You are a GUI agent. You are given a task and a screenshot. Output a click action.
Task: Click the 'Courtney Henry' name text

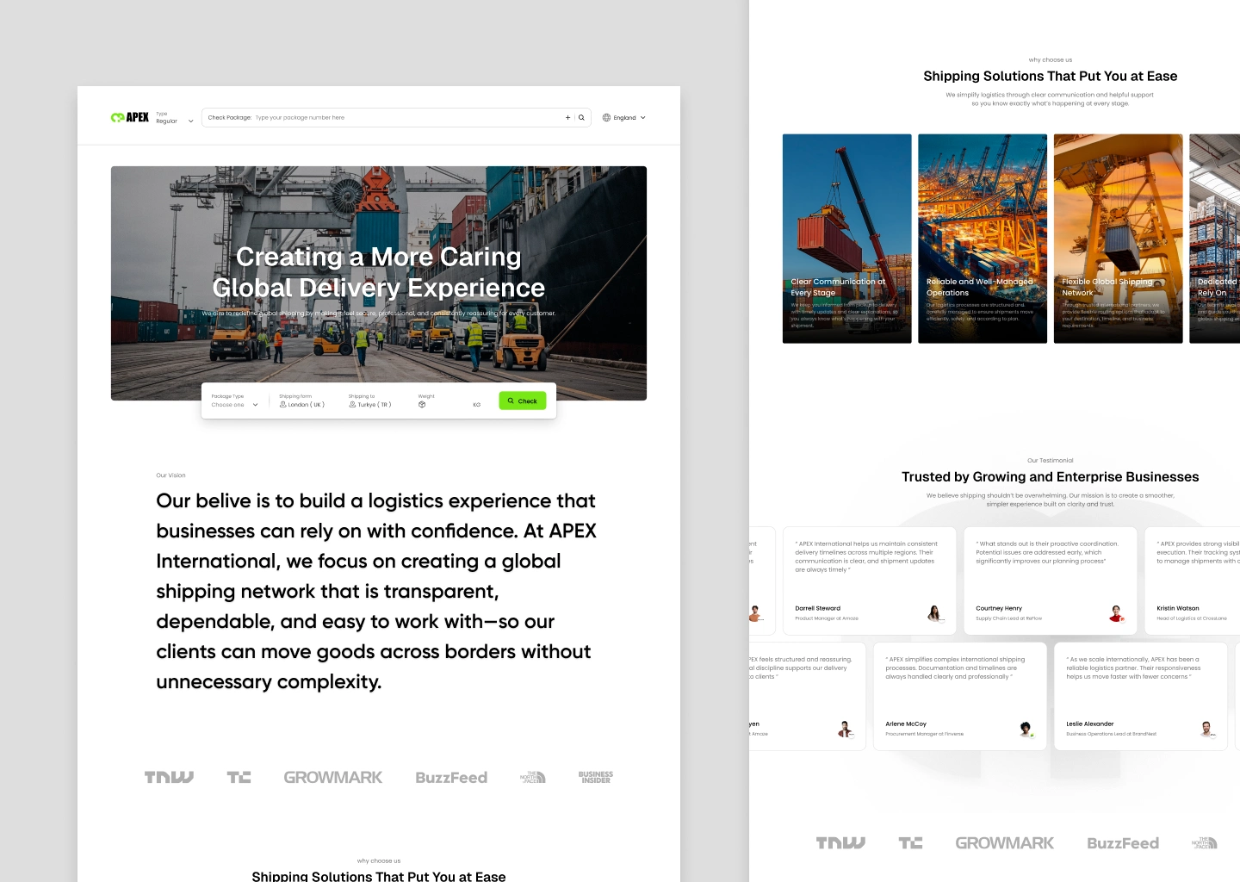coord(999,608)
